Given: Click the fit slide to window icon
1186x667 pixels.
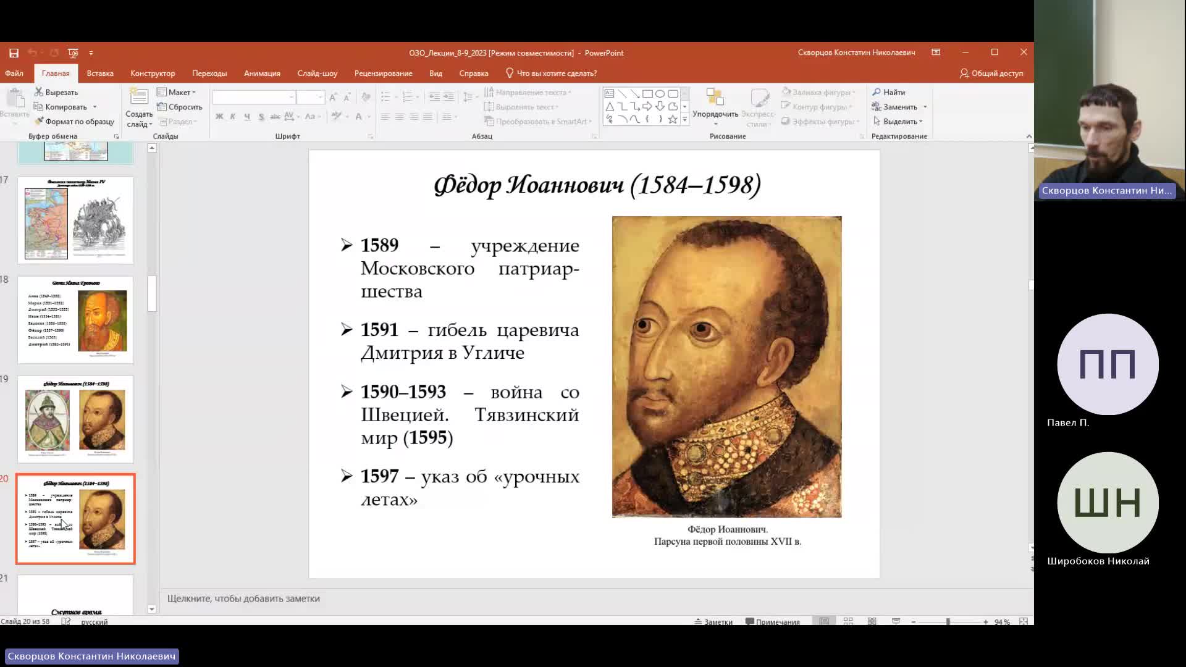Looking at the screenshot, I should 1024,621.
